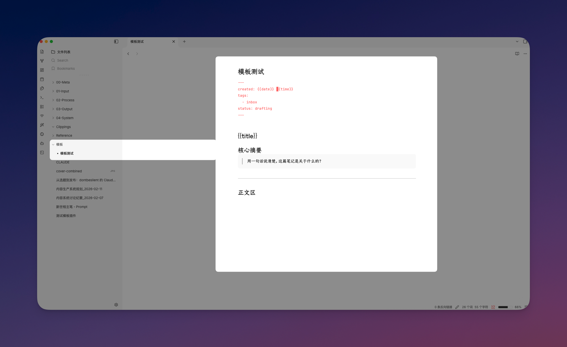This screenshot has width=567, height=347.
Task: Select the 模板测试 tab
Action: (x=137, y=41)
